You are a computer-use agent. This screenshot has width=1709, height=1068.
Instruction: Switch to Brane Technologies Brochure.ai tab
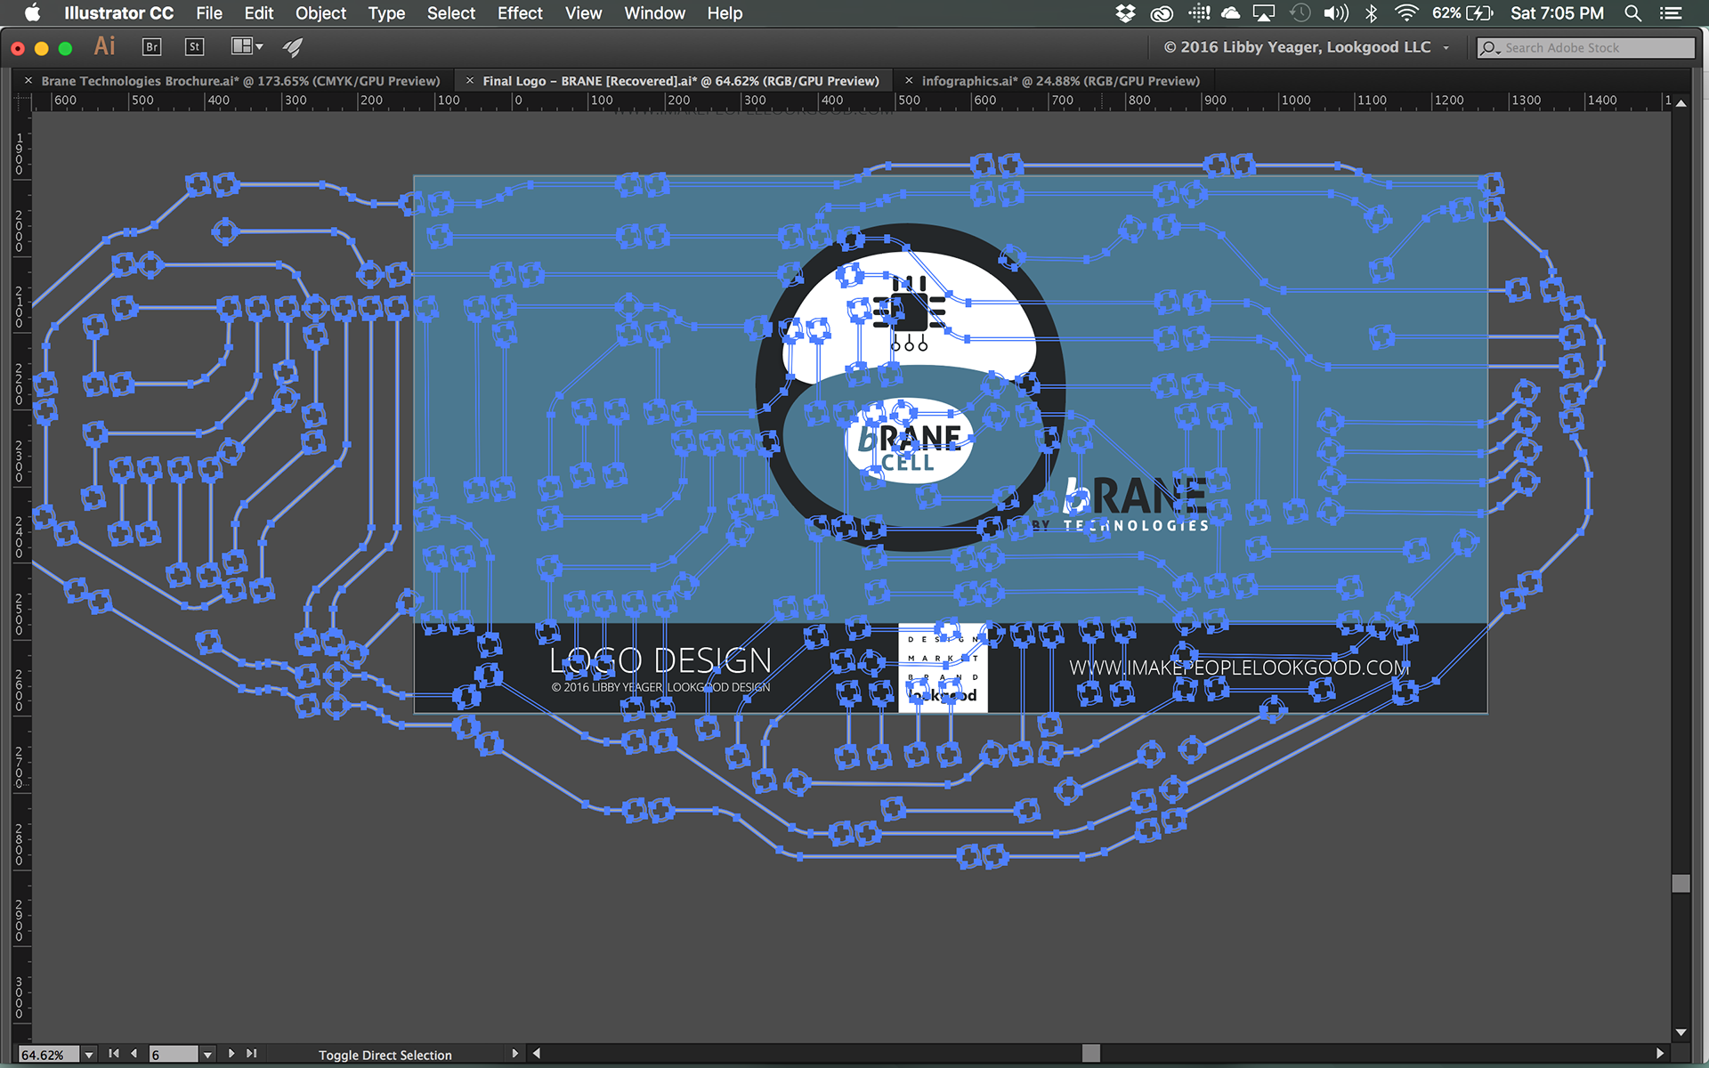pyautogui.click(x=240, y=80)
